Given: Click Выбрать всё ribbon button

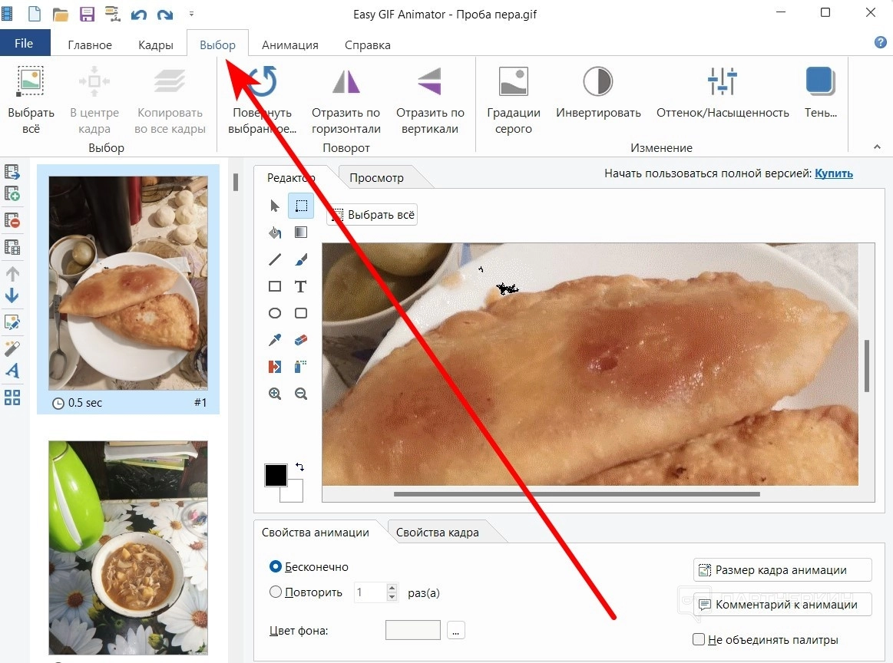Looking at the screenshot, I should 31,101.
